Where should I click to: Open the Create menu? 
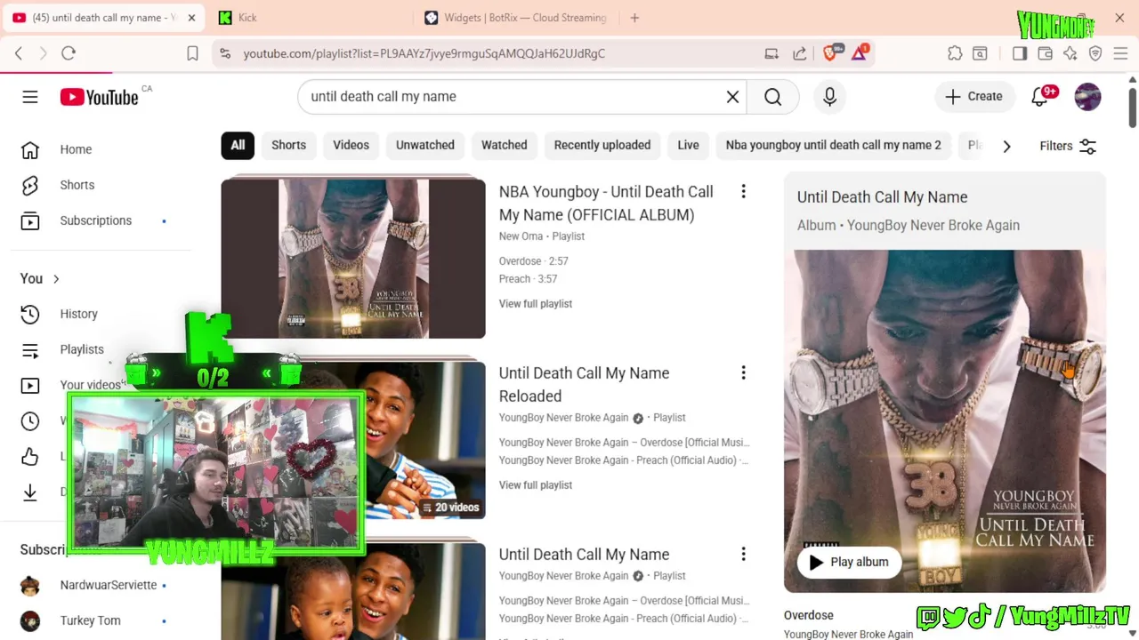(974, 97)
